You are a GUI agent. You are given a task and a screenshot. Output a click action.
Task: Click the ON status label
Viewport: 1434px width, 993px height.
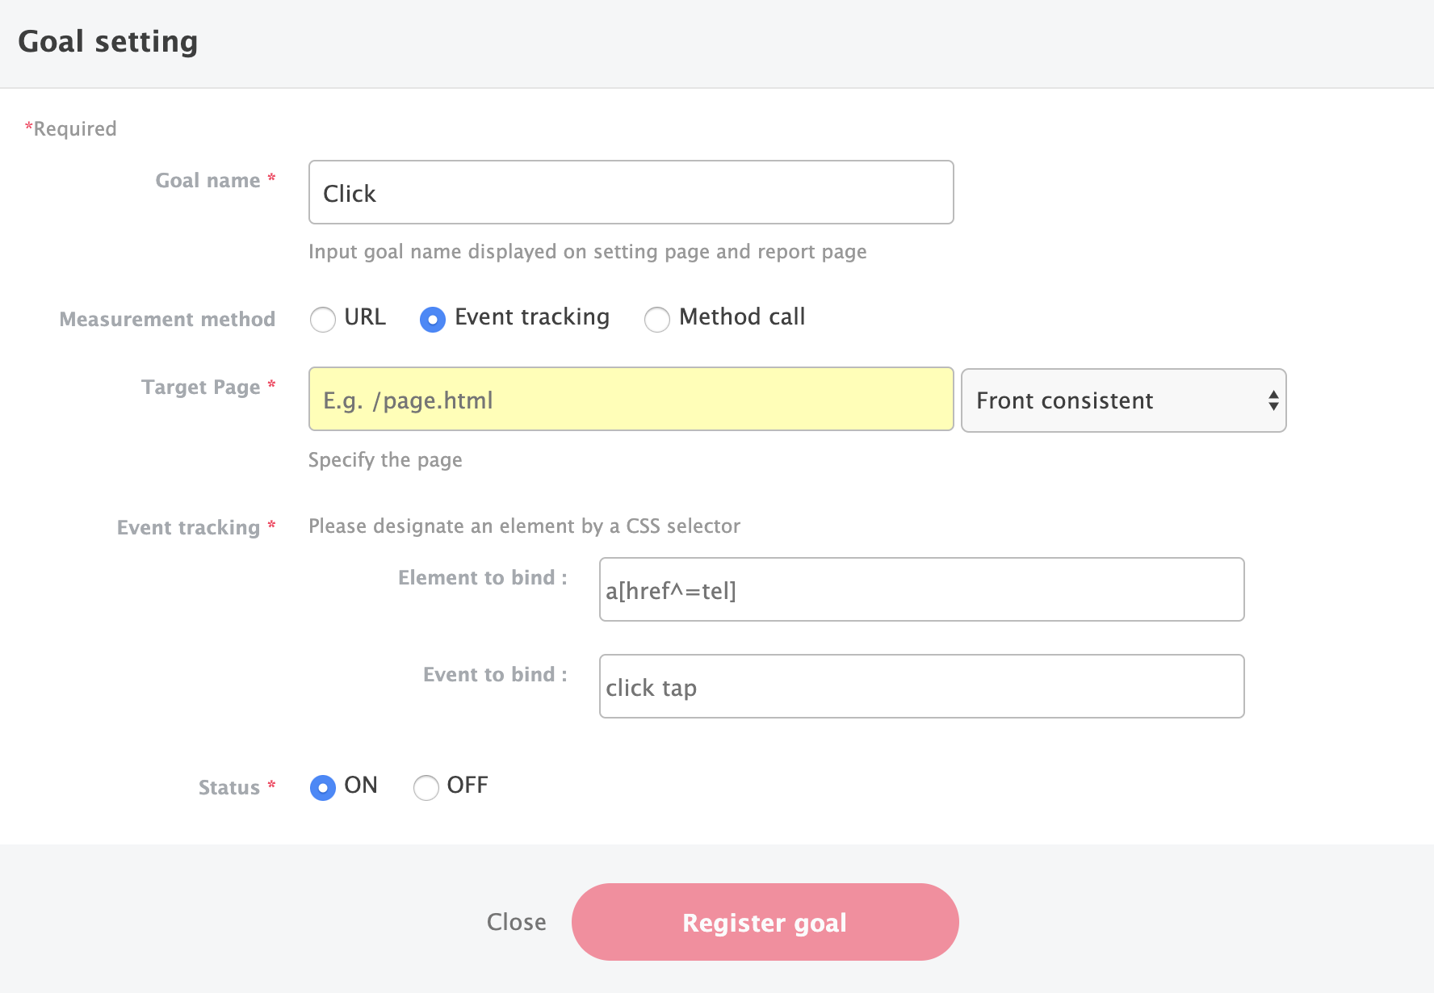point(361,786)
